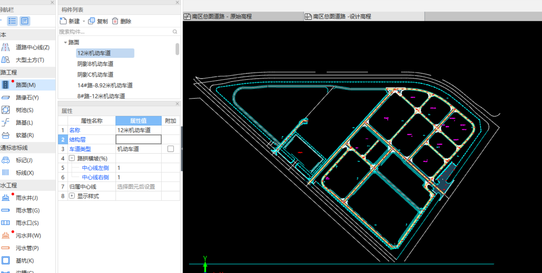Click the 结构层 property name

[77, 139]
